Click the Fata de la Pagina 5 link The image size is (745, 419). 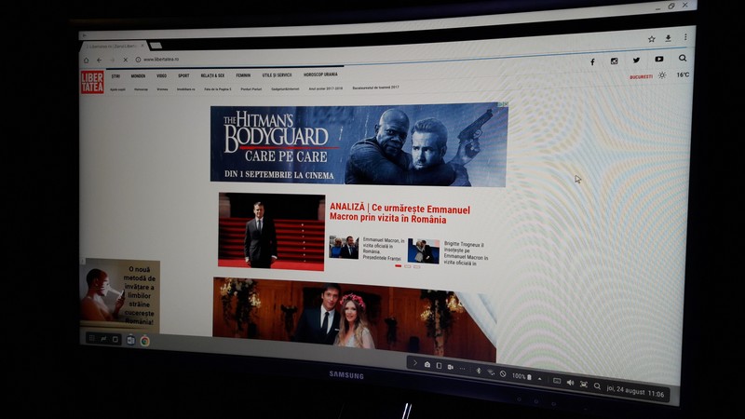point(218,88)
